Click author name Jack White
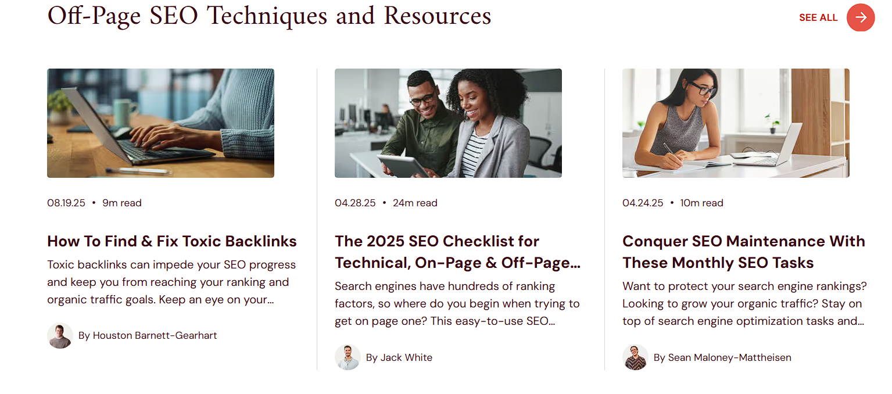 click(x=399, y=357)
